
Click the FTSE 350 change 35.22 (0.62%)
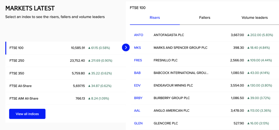click(100, 73)
